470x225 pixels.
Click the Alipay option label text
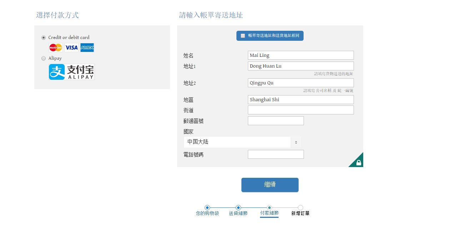tap(55, 58)
